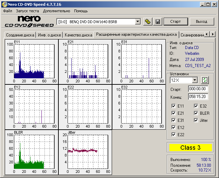219x178 pixels.
Task: Click the floppy disk save icon
Action: [x=158, y=21]
